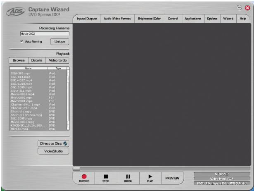
Task: Select SGA-309.mp4 in the file list
Action: click(38, 74)
